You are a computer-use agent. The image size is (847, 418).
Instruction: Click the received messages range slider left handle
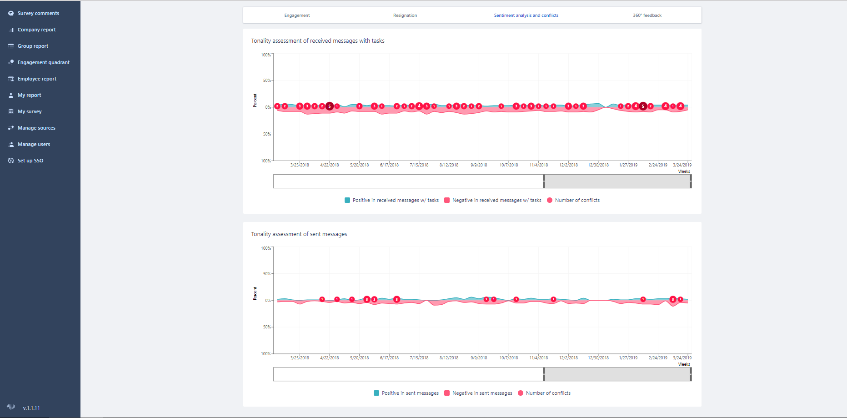[544, 181]
